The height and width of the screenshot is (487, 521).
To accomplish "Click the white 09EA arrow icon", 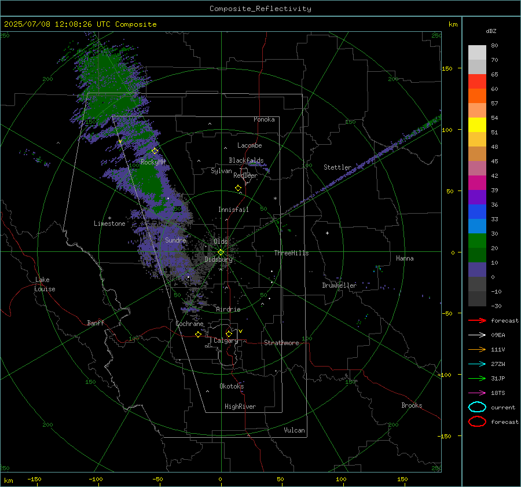I will [x=477, y=335].
